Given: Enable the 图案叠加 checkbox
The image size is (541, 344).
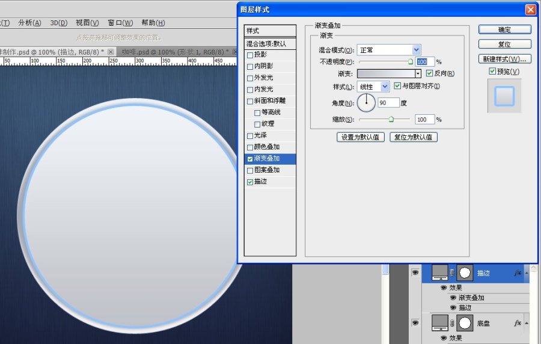Looking at the screenshot, I should point(250,170).
